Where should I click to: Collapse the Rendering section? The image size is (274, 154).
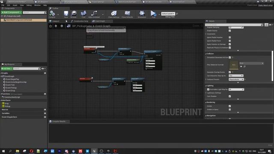(x=206, y=102)
